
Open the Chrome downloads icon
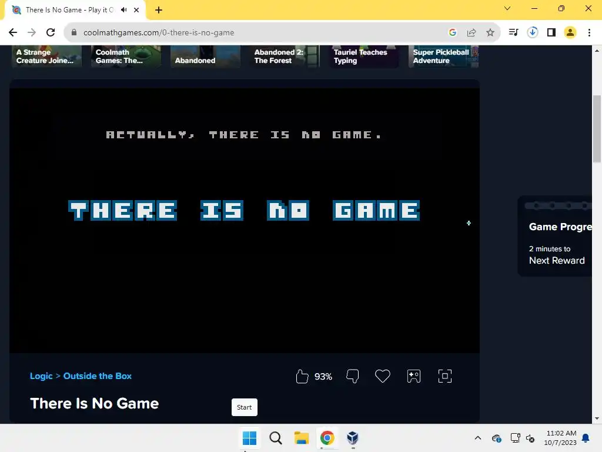tap(533, 32)
